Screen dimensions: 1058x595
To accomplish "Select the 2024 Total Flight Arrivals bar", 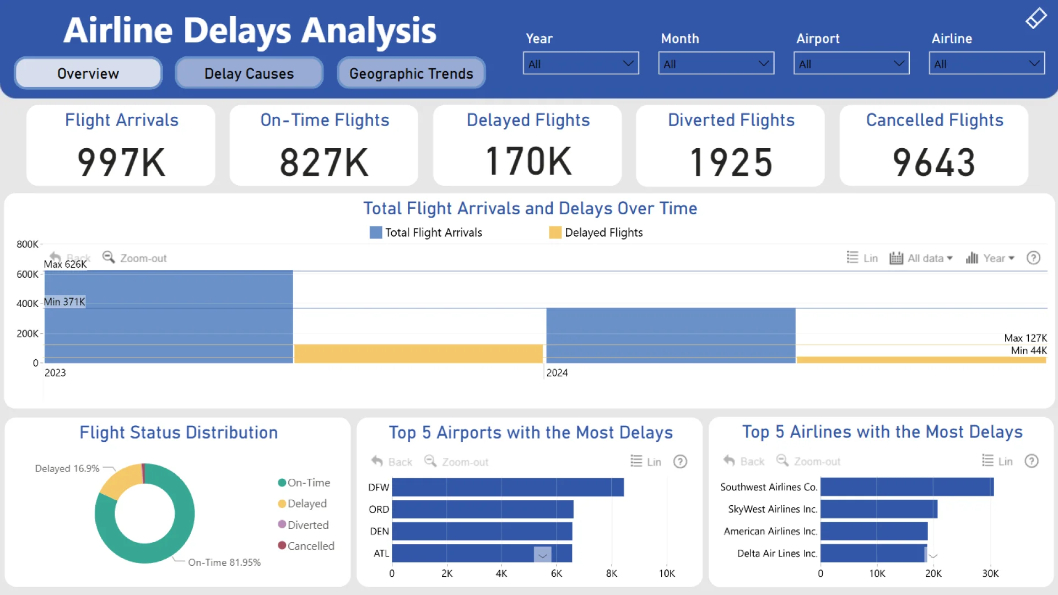I will coord(671,336).
